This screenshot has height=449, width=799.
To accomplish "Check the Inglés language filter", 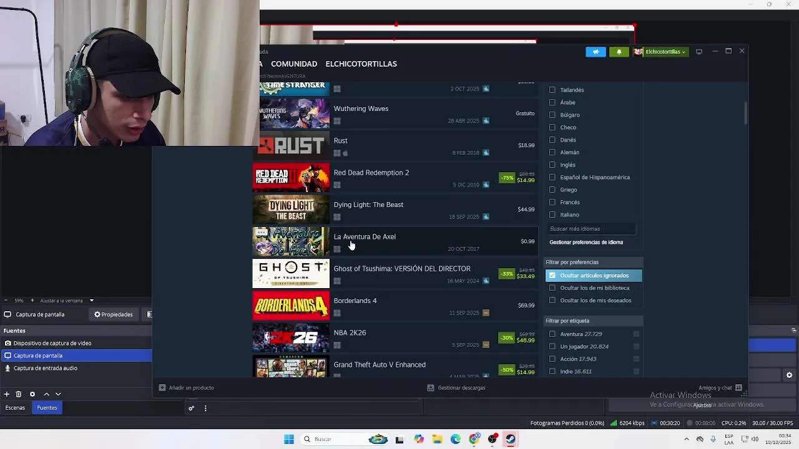I will click(x=552, y=165).
